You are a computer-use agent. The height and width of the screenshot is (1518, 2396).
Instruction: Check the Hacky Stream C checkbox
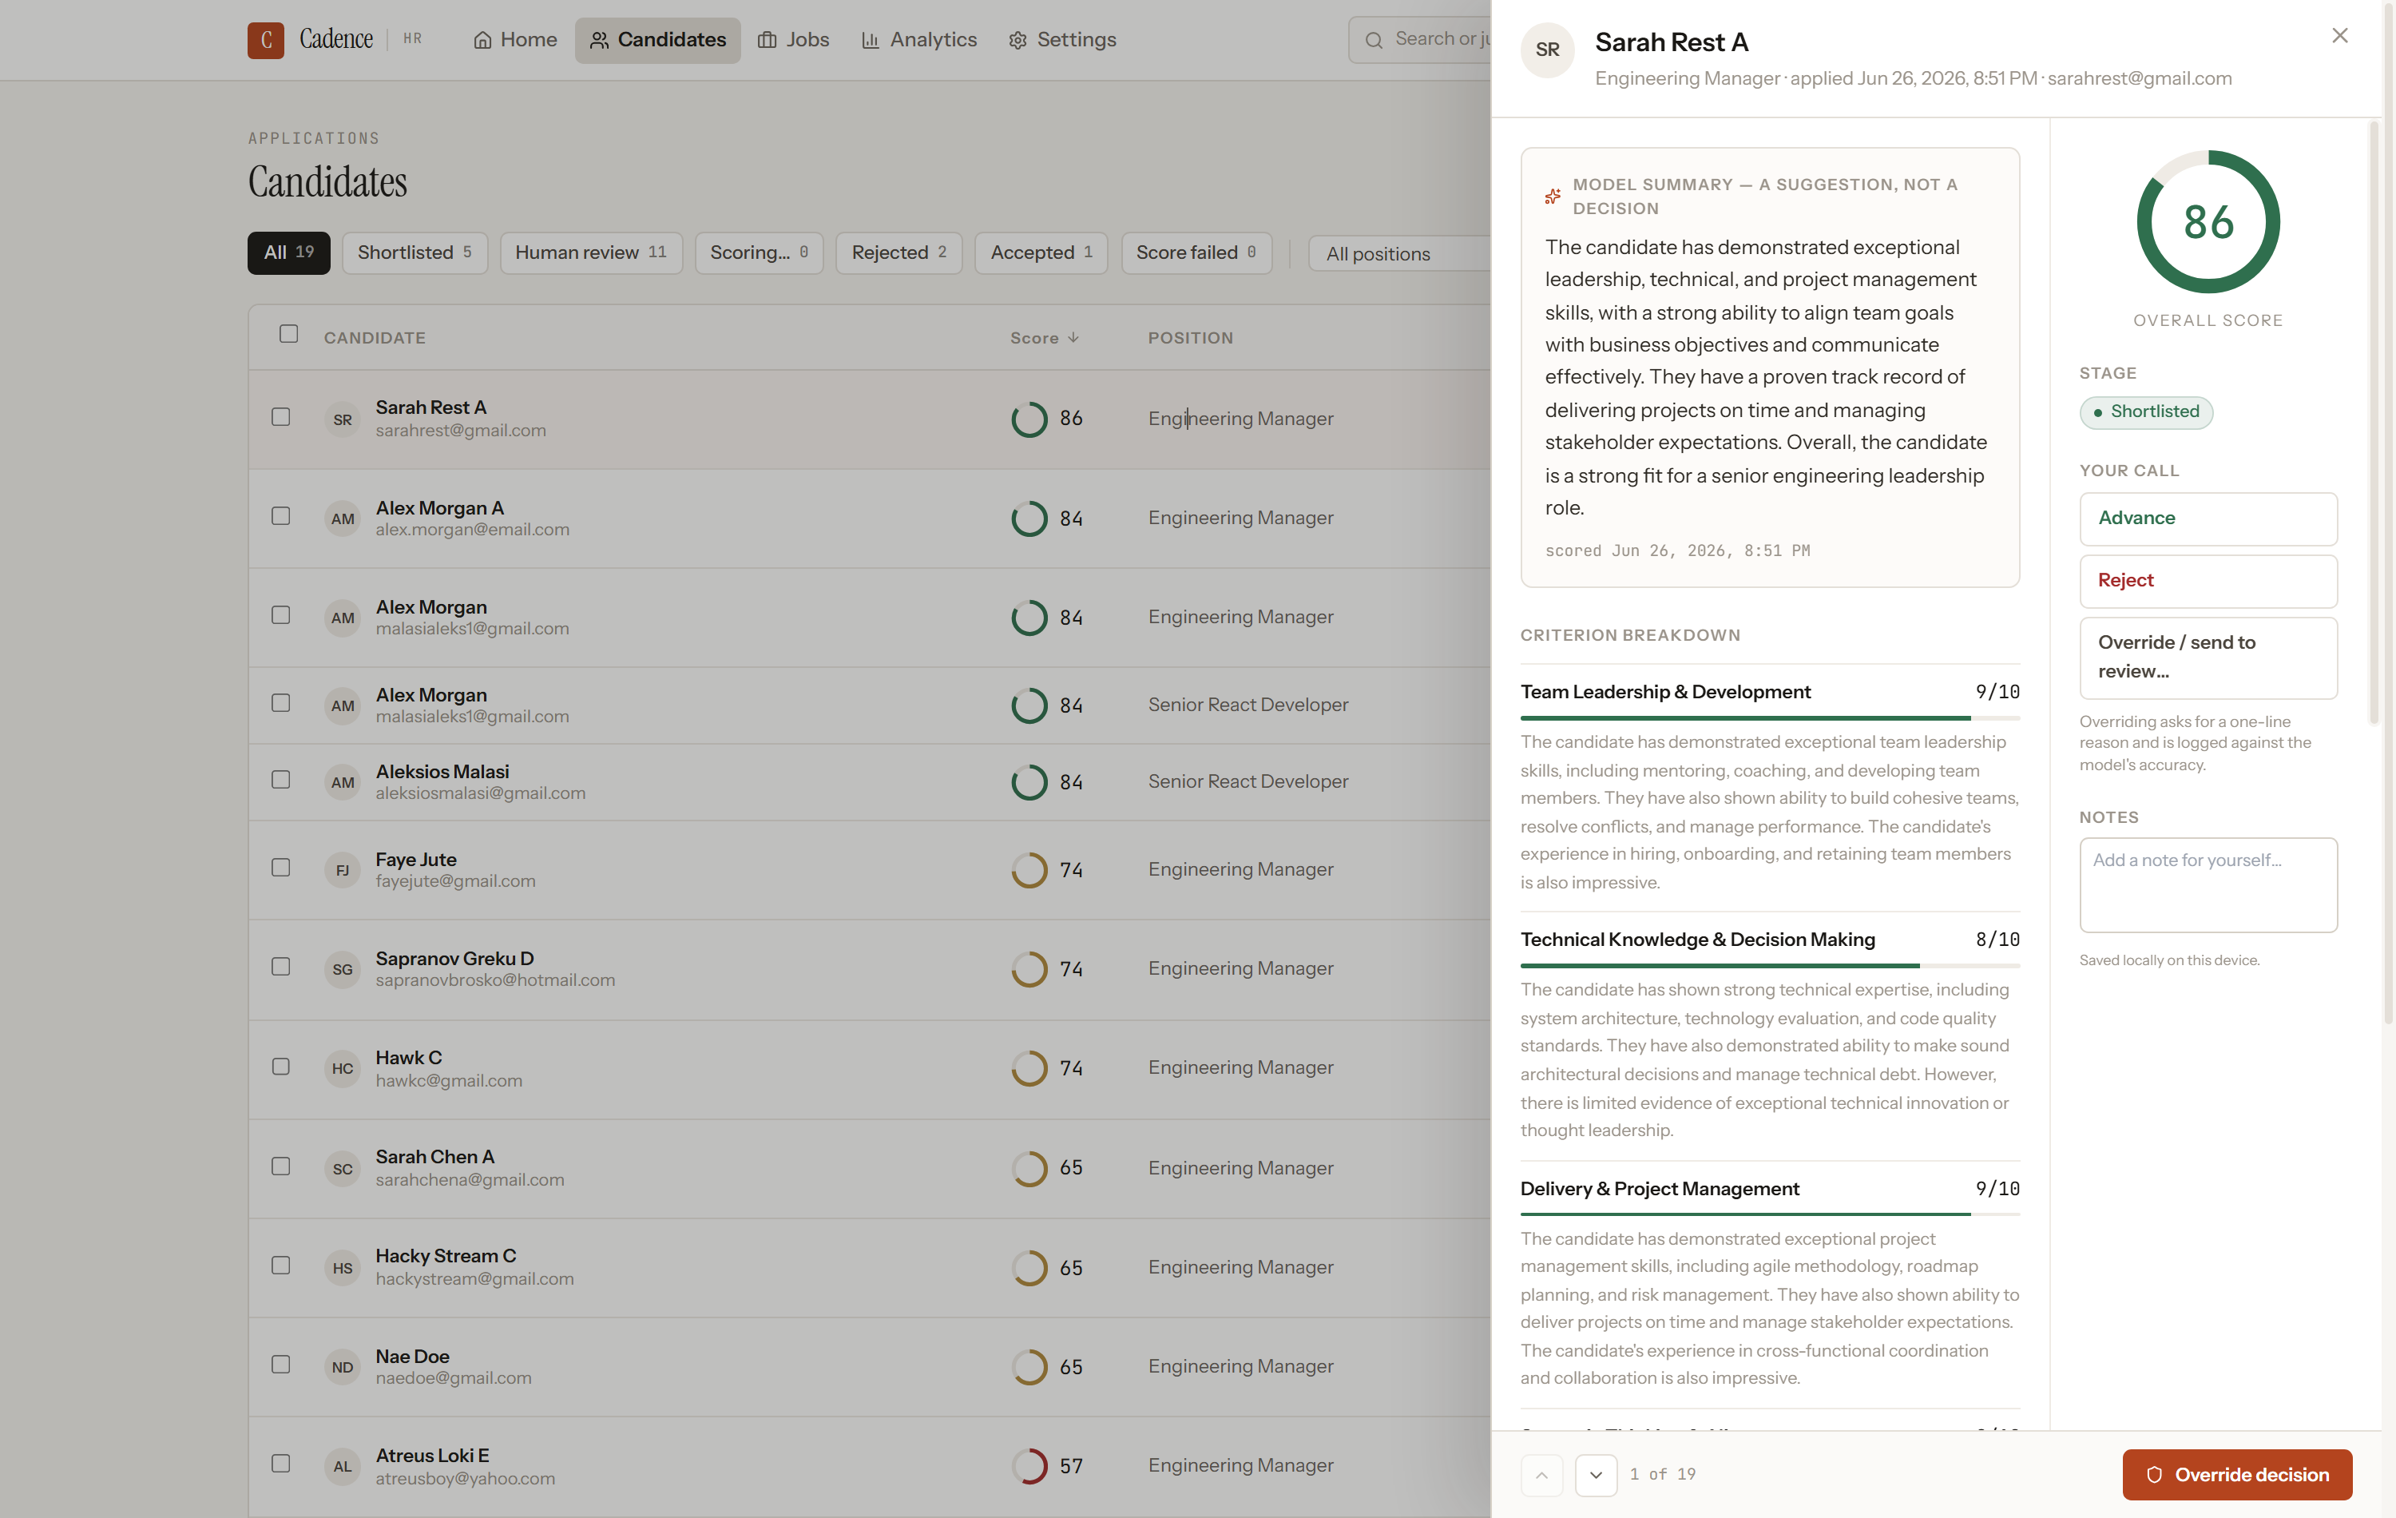(280, 1266)
